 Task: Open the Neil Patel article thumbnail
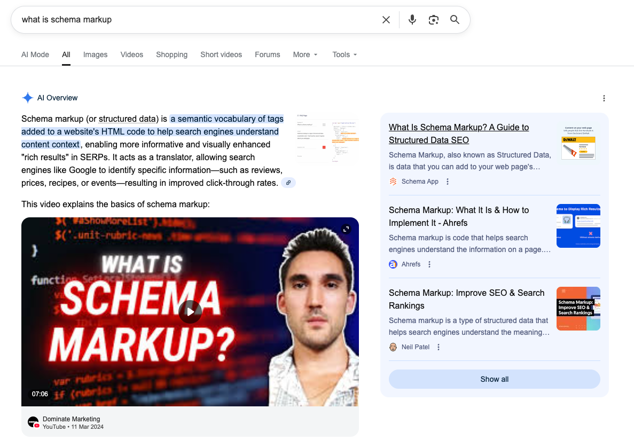pyautogui.click(x=578, y=309)
